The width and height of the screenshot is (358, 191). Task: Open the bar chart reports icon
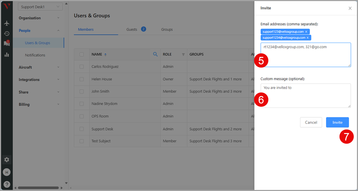click(x=7, y=54)
